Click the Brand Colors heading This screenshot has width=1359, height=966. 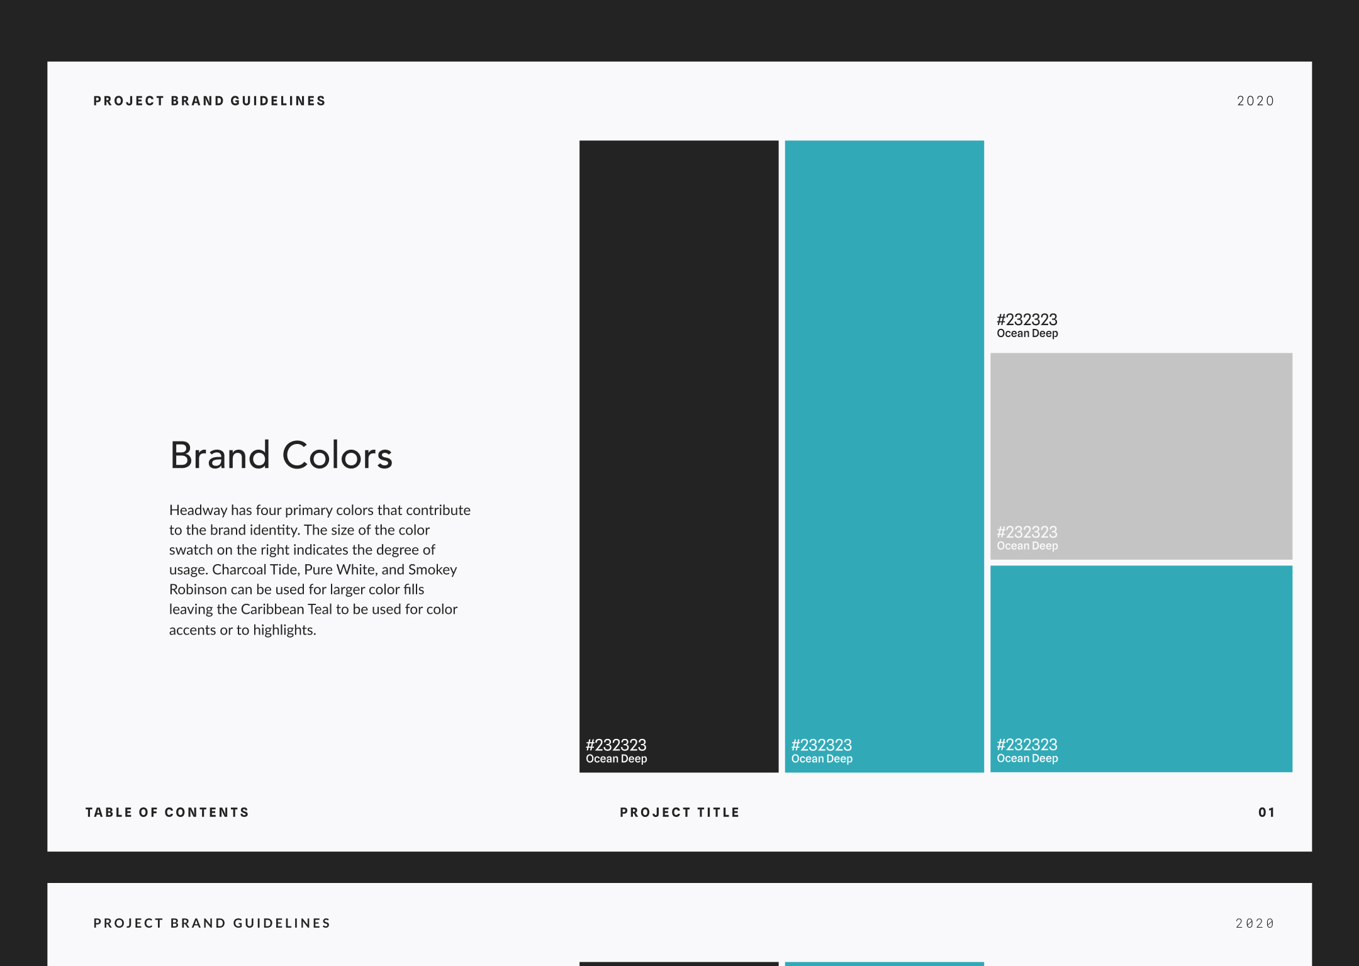(x=281, y=455)
